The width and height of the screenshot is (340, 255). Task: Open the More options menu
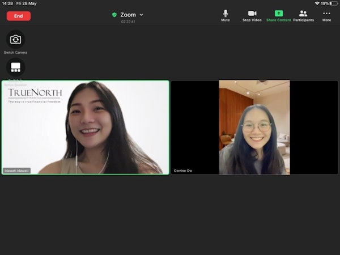(326, 15)
